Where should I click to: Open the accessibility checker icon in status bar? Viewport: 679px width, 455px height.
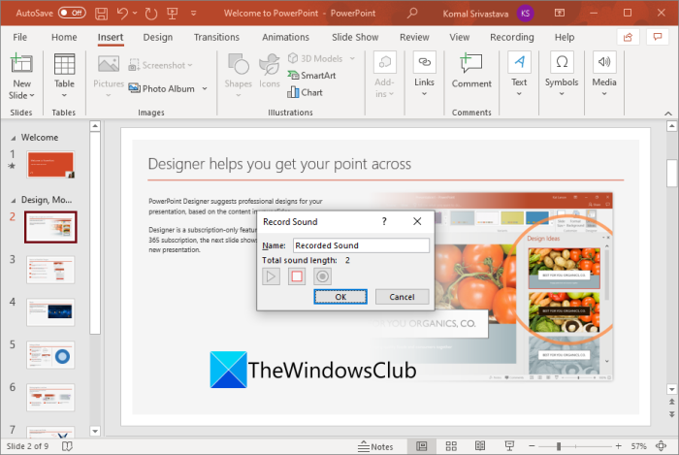point(67,446)
